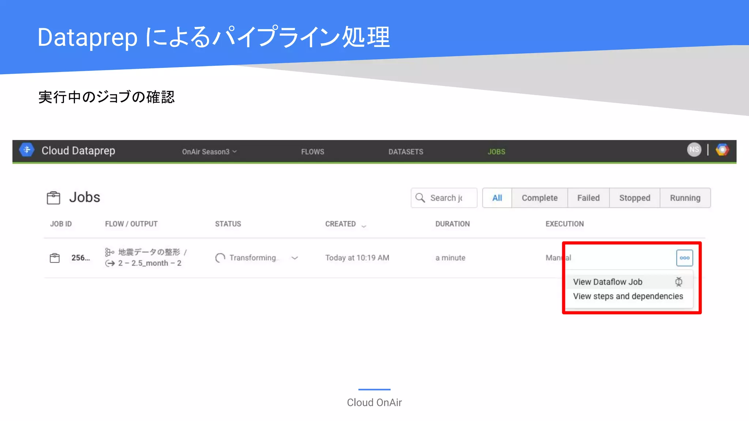
Task: Expand the Transforming status chevron
Action: (x=295, y=258)
